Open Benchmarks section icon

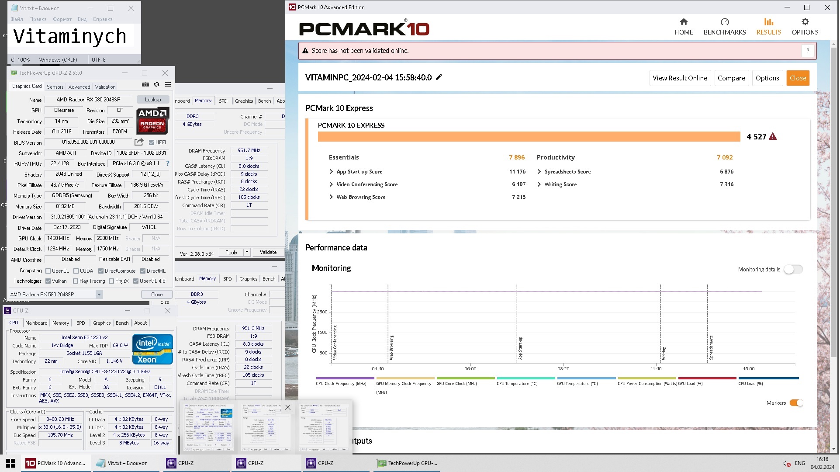click(726, 22)
